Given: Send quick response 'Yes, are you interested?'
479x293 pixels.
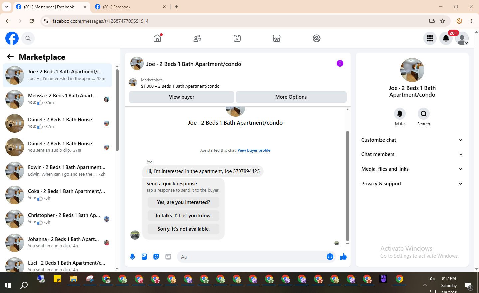Looking at the screenshot, I should coord(184,202).
